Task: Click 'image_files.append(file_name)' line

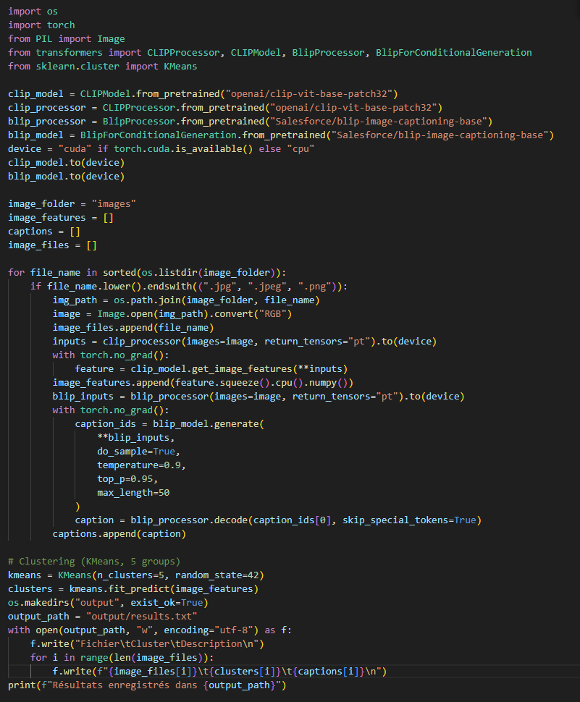Action: coord(133,328)
